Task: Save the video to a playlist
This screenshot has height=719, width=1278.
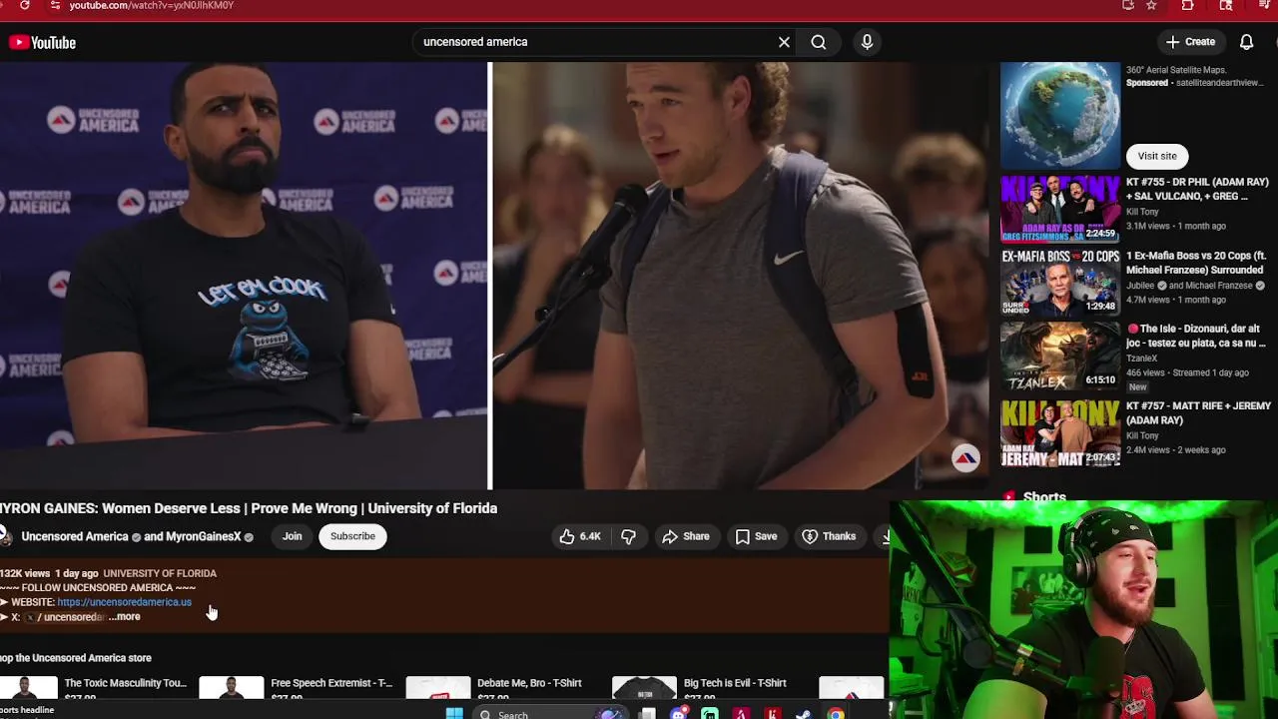Action: tap(756, 536)
